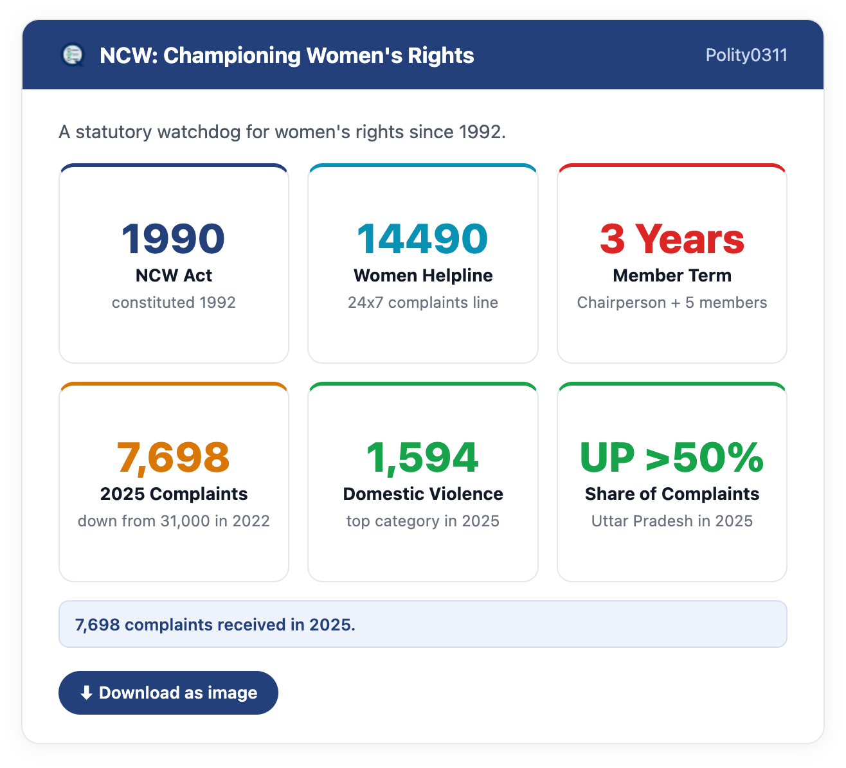This screenshot has width=846, height=768.
Task: Click the 7,698 complaints received banner
Action: click(423, 624)
